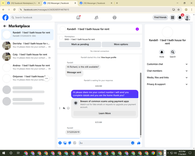The image size is (195, 156).
Task: Open View buyer profile link
Action: [109, 57]
